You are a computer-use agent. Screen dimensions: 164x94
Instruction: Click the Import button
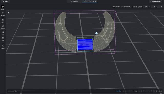coord(6,2)
